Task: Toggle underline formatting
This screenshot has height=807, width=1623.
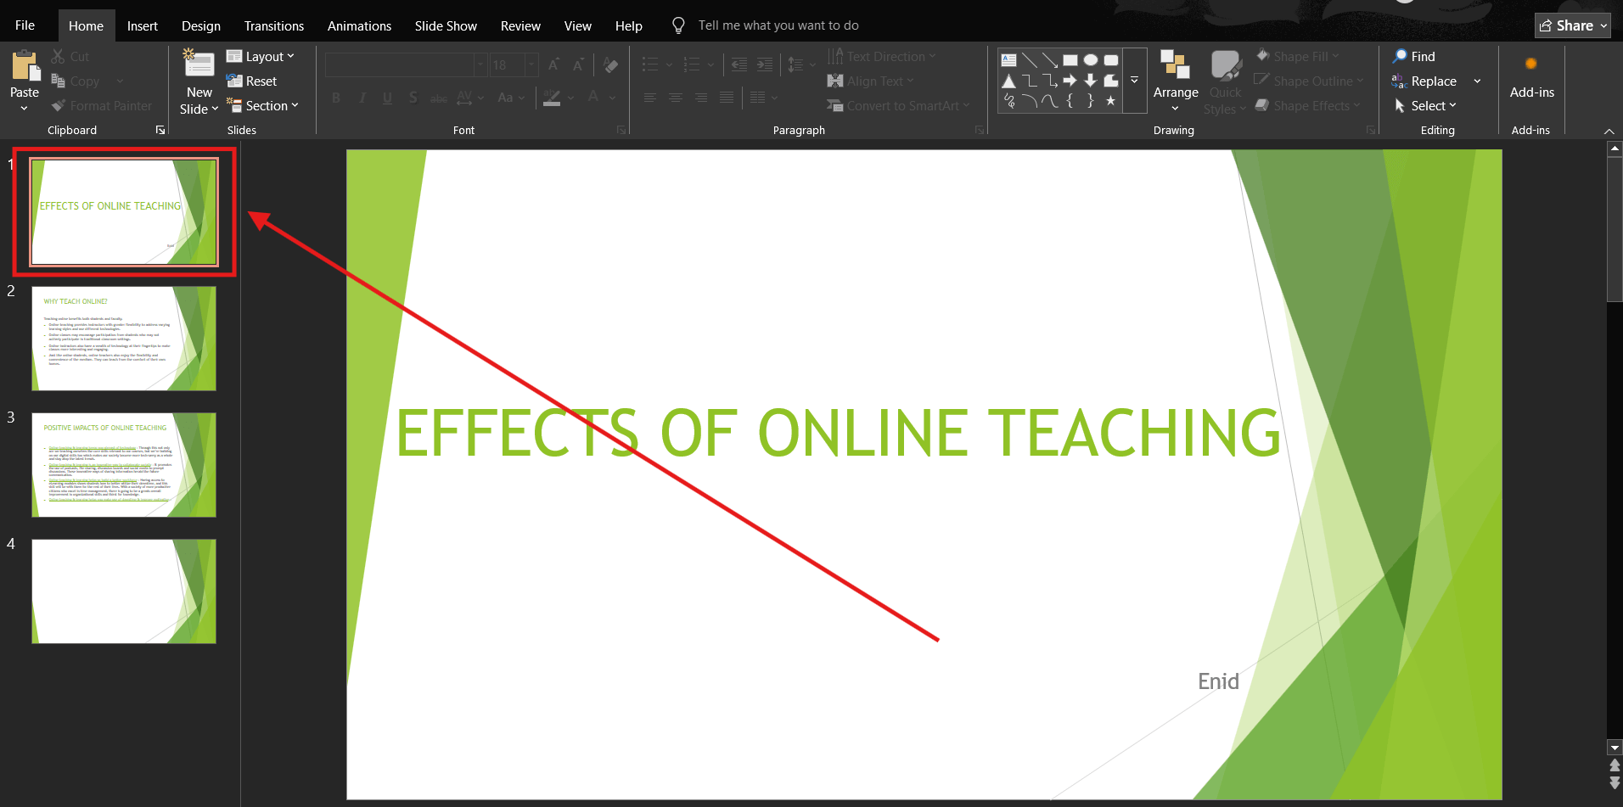Action: point(387,98)
